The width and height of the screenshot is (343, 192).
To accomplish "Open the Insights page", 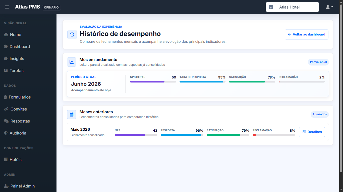I will click(x=28, y=58).
